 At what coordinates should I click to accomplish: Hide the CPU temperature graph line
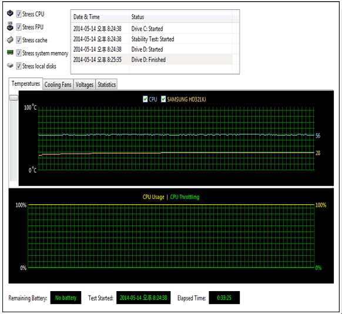(x=145, y=99)
